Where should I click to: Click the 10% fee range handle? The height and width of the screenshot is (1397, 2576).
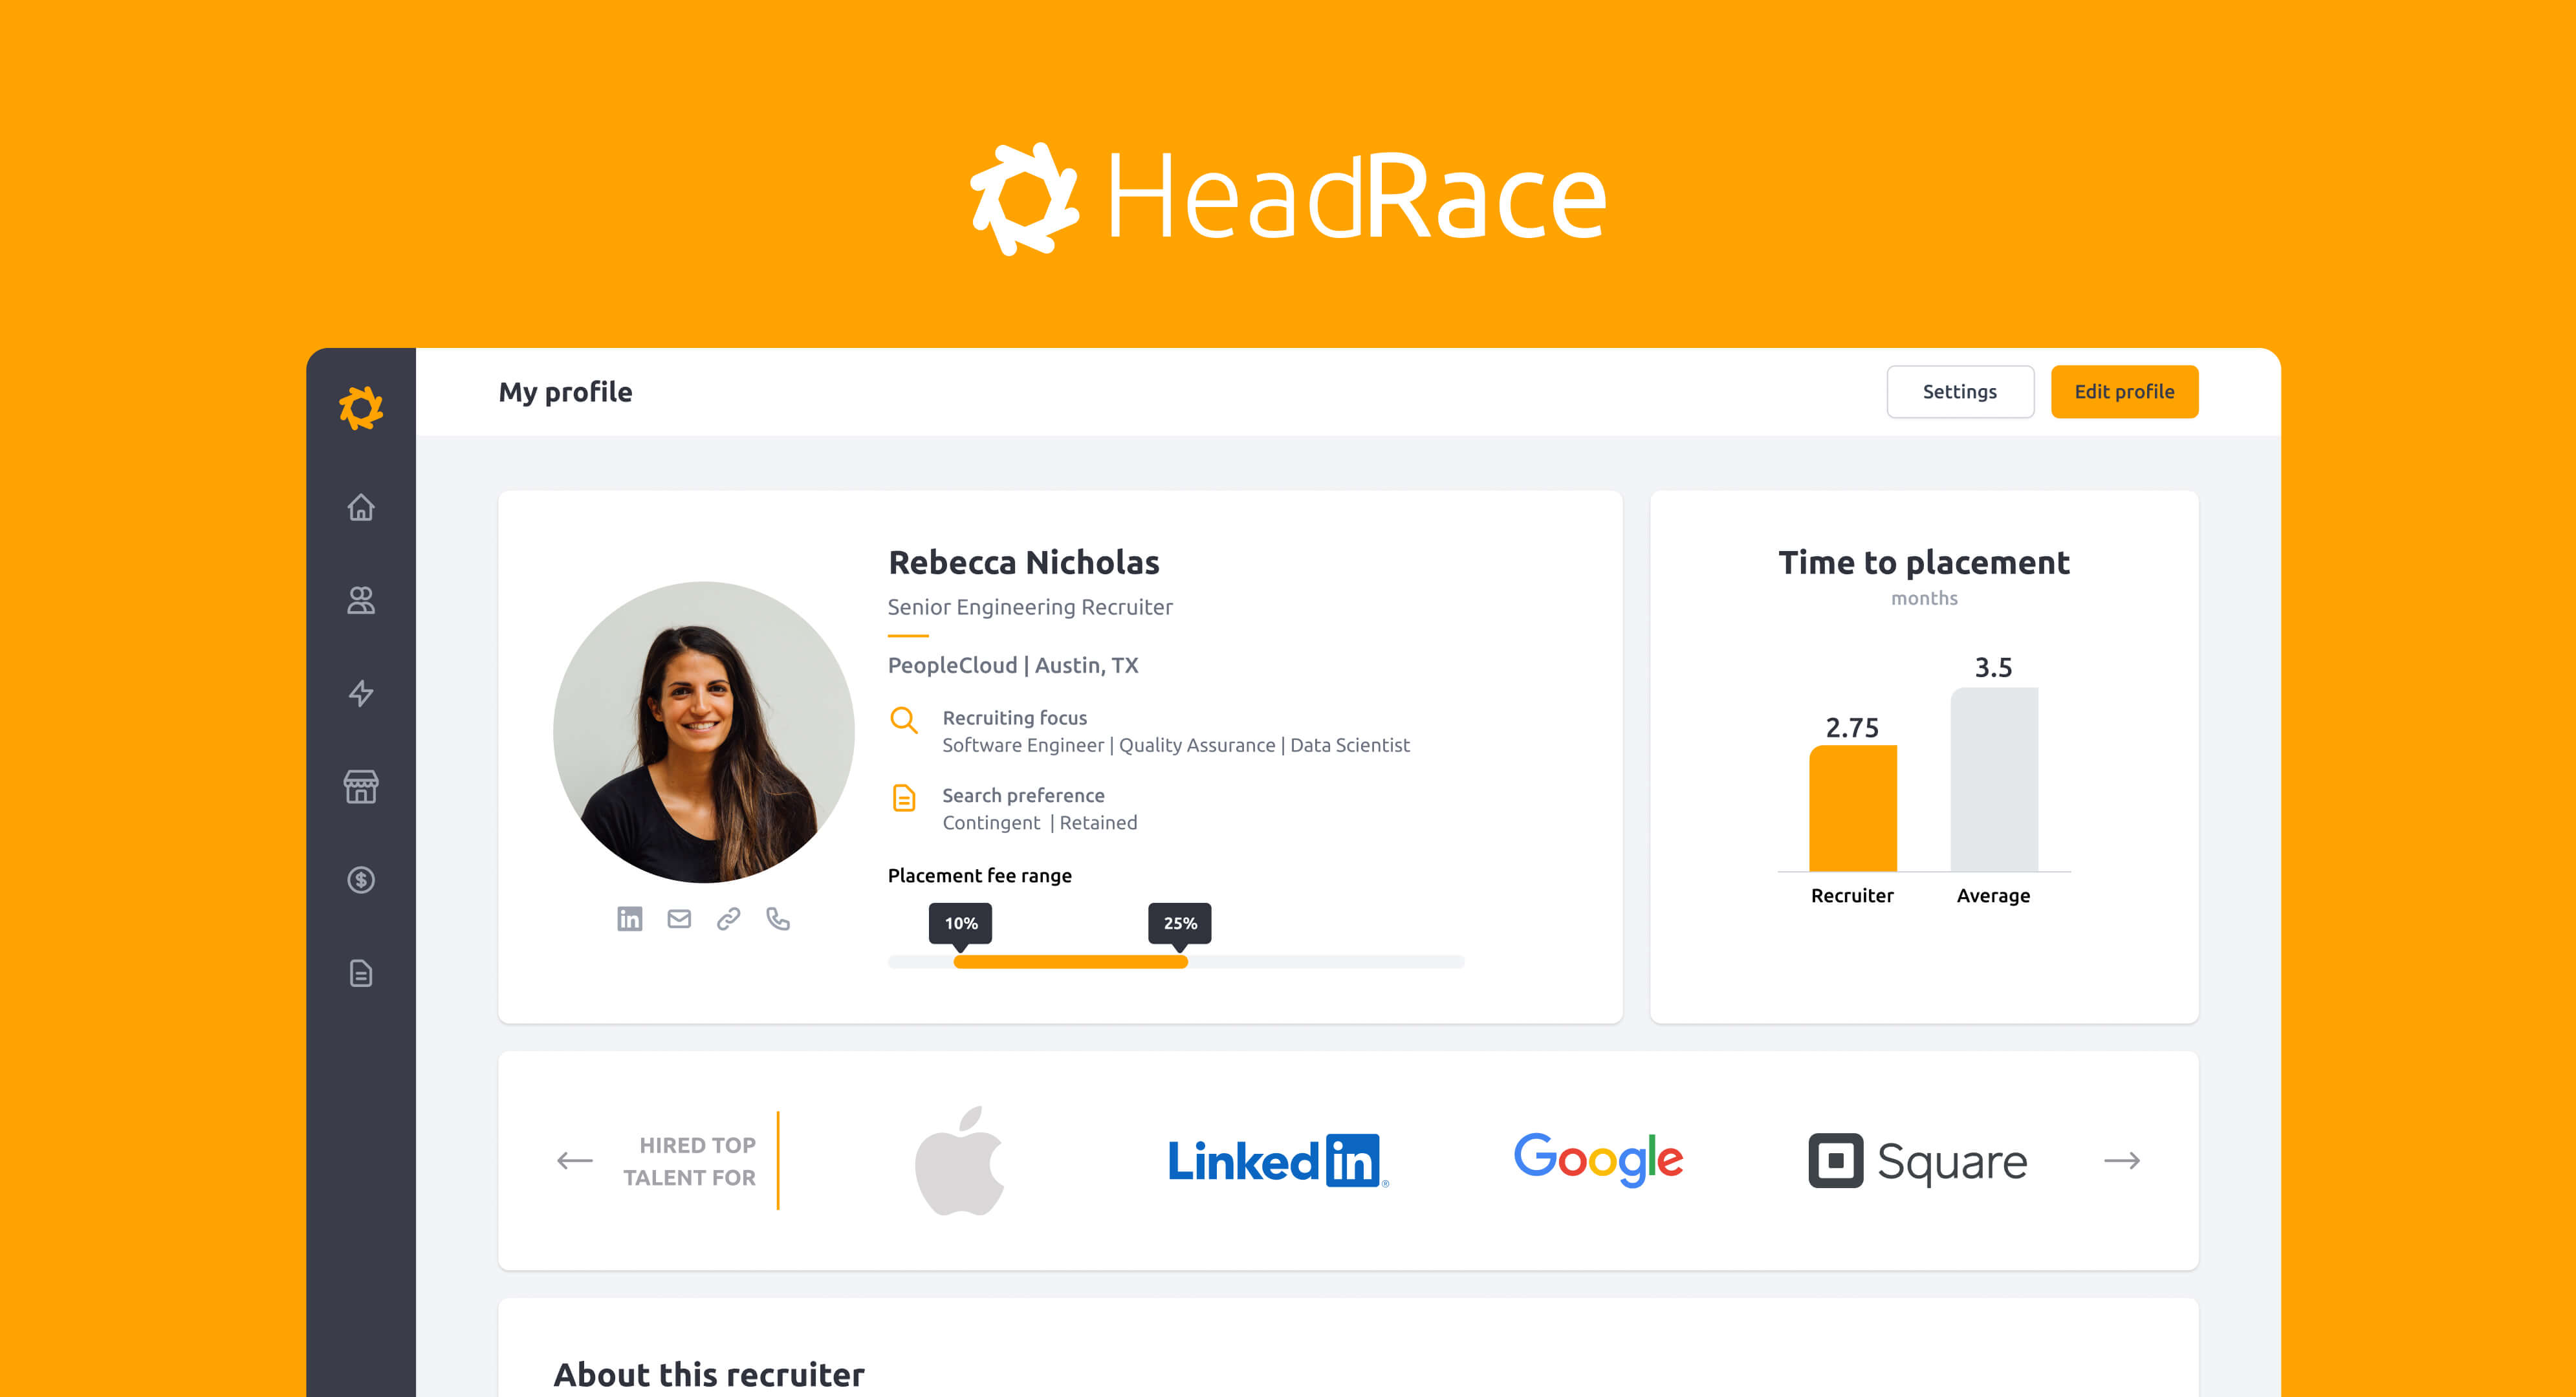pos(960,924)
